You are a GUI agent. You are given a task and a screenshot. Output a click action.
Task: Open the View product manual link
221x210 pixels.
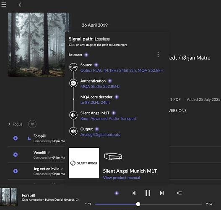point(122,178)
